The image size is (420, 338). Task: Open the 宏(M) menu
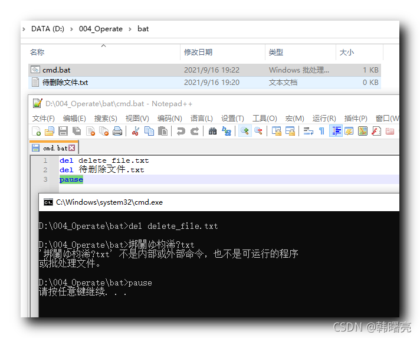tap(294, 119)
